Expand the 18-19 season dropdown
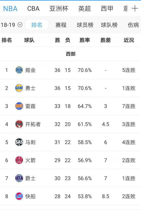This screenshot has height=210, width=141. [x=12, y=25]
